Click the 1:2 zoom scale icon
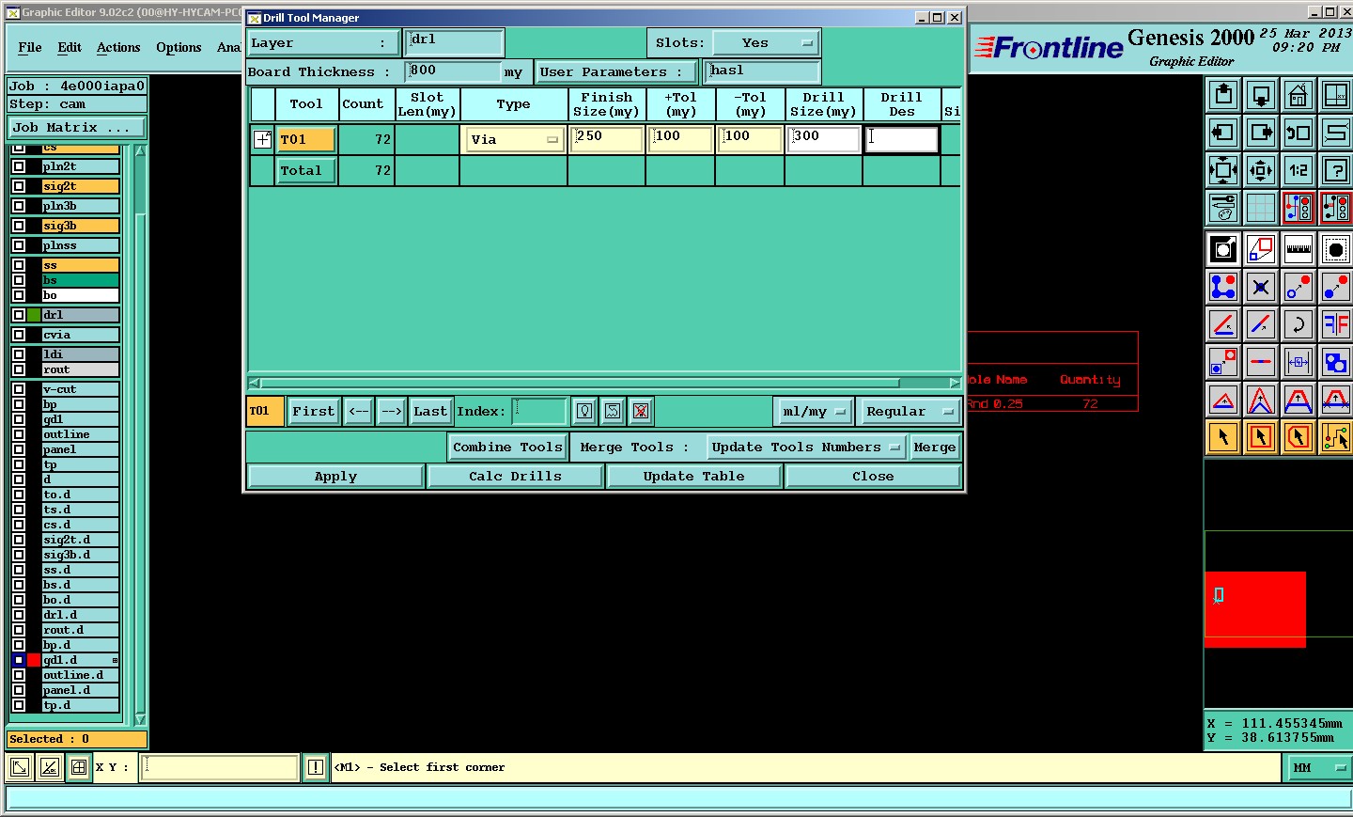The image size is (1353, 817). pyautogui.click(x=1299, y=170)
